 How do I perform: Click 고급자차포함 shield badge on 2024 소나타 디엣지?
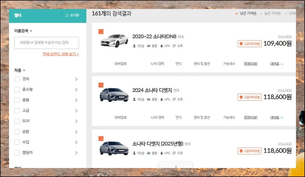(250, 97)
